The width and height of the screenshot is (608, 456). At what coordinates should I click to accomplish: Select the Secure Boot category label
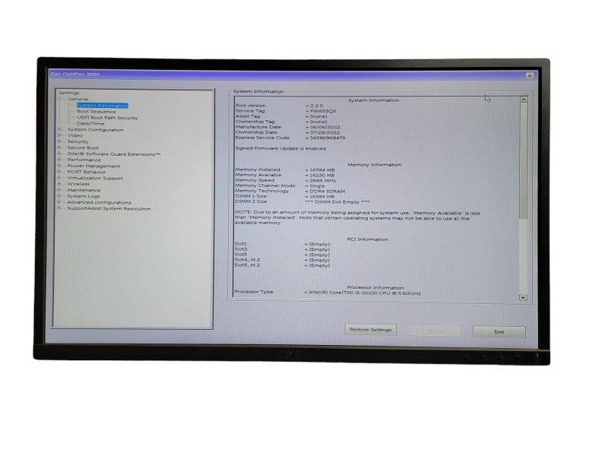(x=83, y=147)
